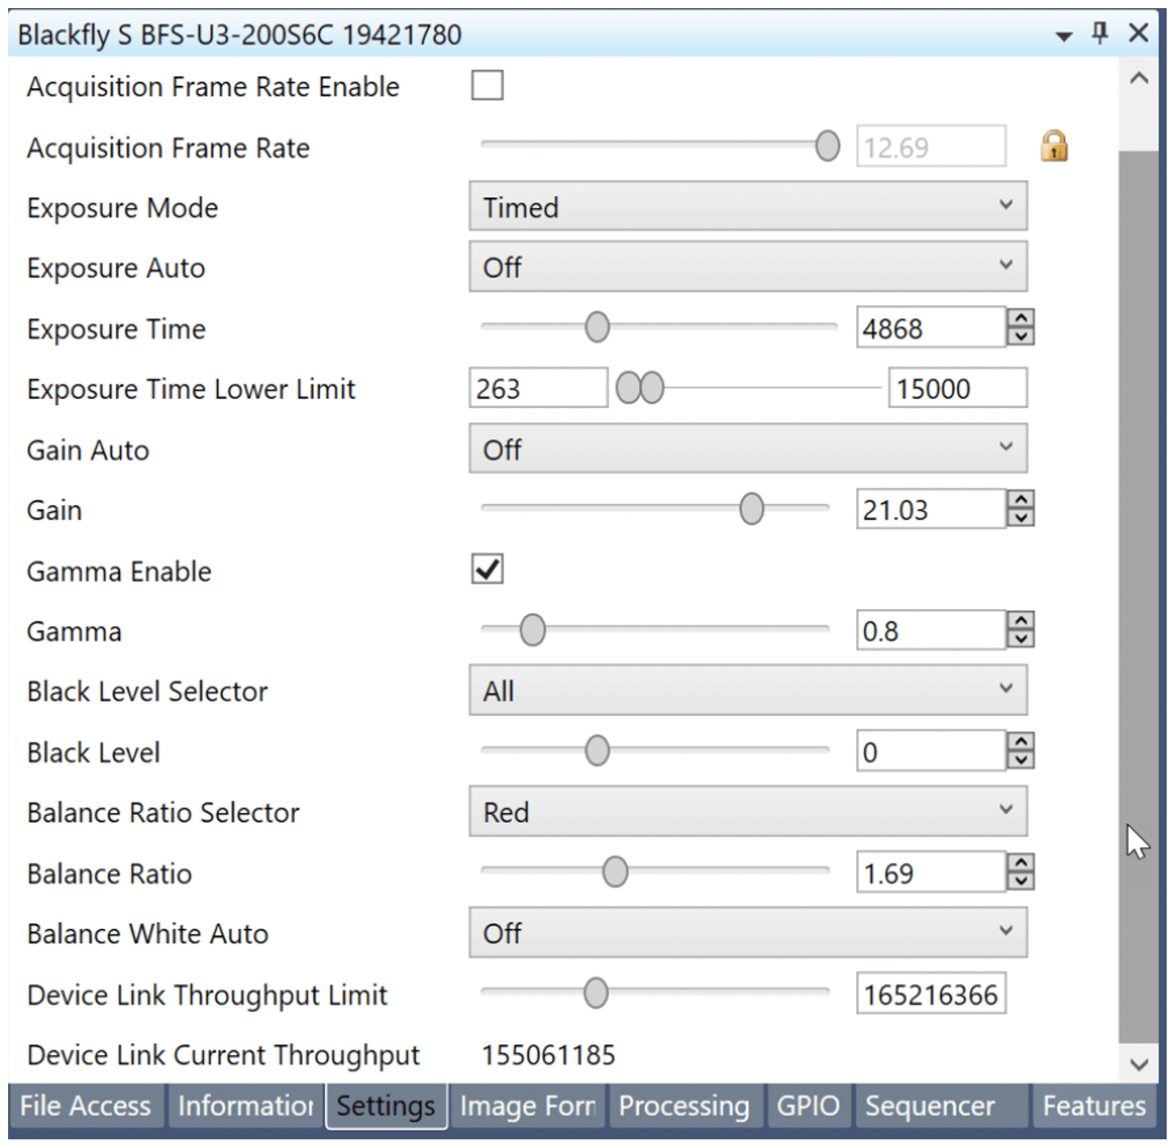Enable Acquisition Frame Rate checkbox

[488, 85]
